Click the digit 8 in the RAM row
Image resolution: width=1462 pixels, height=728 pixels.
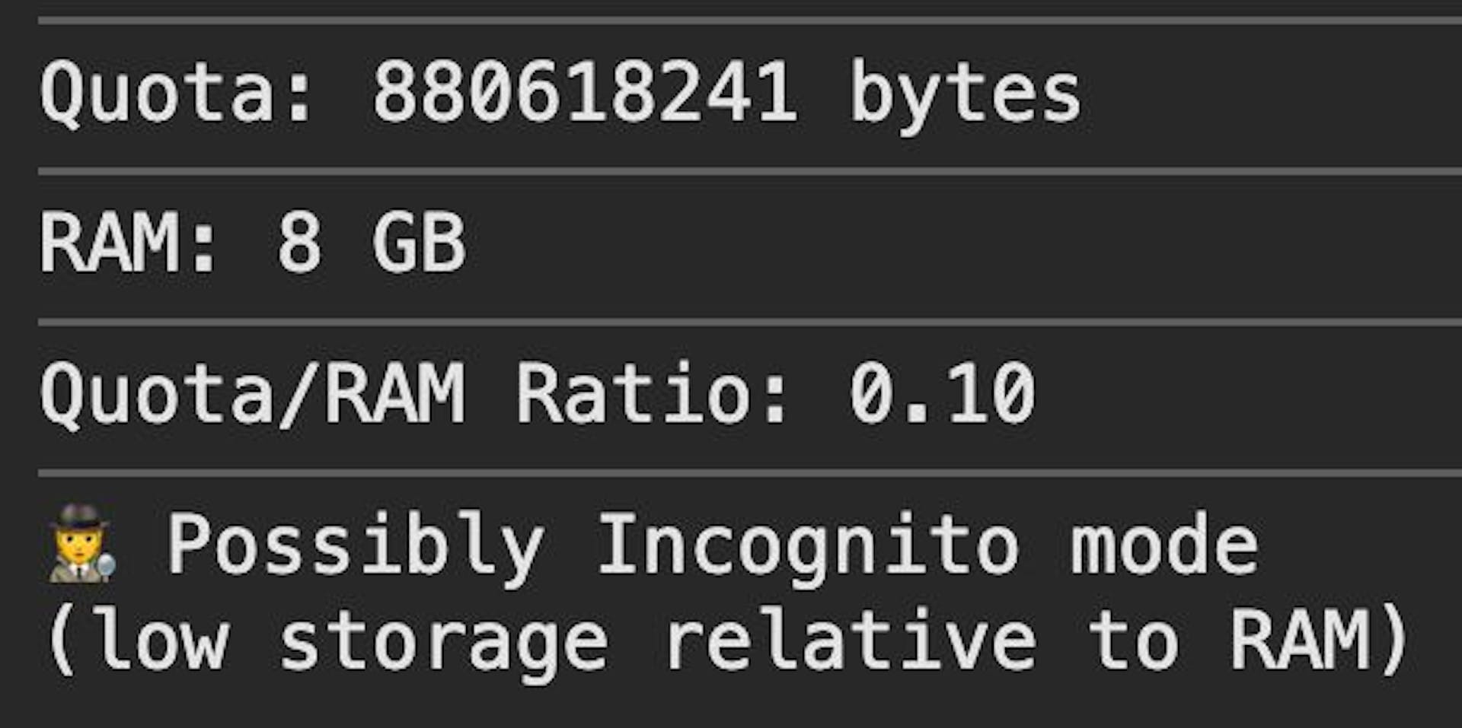point(298,243)
